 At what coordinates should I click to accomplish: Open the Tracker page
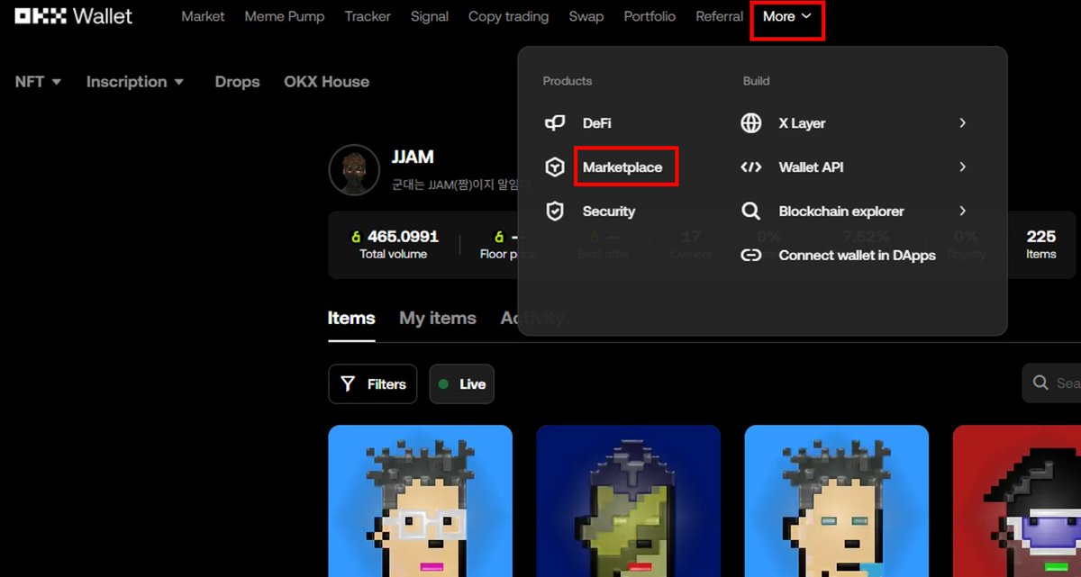coord(368,17)
